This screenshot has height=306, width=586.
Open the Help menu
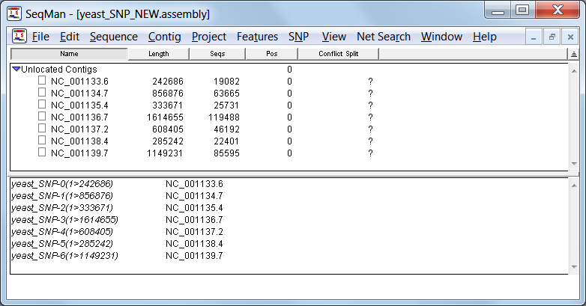(484, 37)
